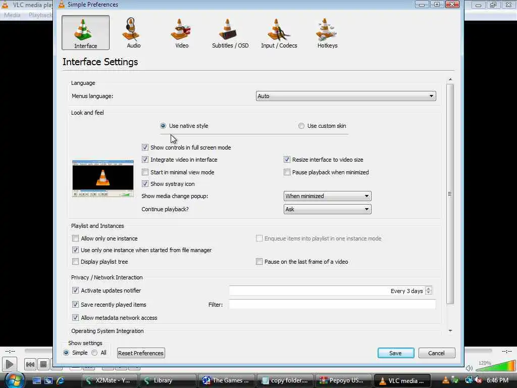Open Input / Codecs preferences
Viewport: 517px width, 388px height.
tap(279, 33)
